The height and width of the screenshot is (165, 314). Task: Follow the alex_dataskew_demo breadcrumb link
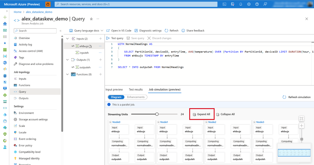coord(39,12)
